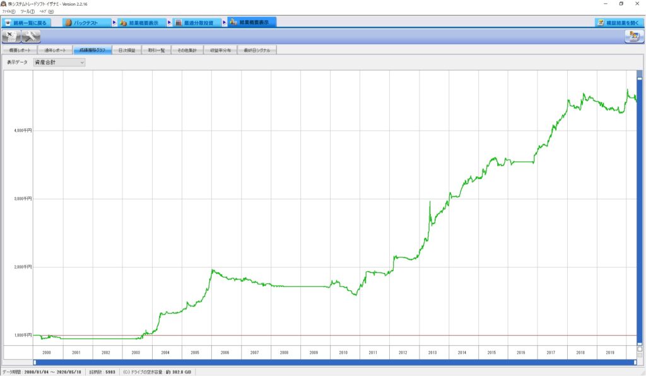Screen dimensions: 646x376
Task: Open the バックテスト step
Action: [x=86, y=22]
